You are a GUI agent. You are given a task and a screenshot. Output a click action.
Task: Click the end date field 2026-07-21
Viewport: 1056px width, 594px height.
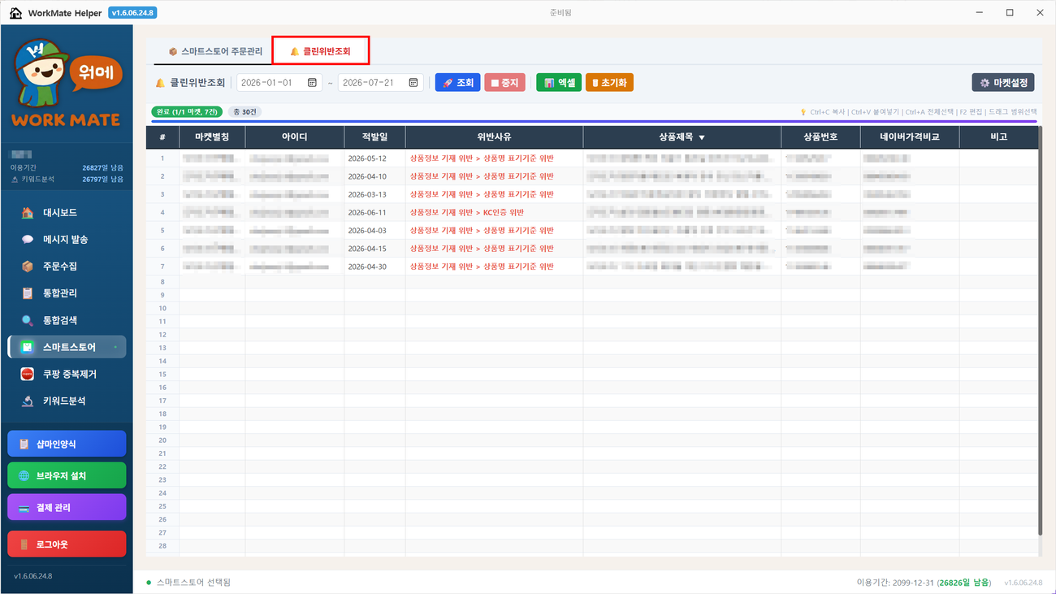(381, 83)
